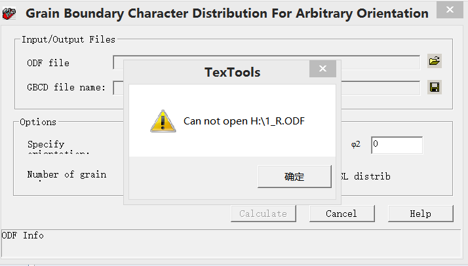Click the open ODF file folder icon
468x266 pixels.
[x=434, y=62]
